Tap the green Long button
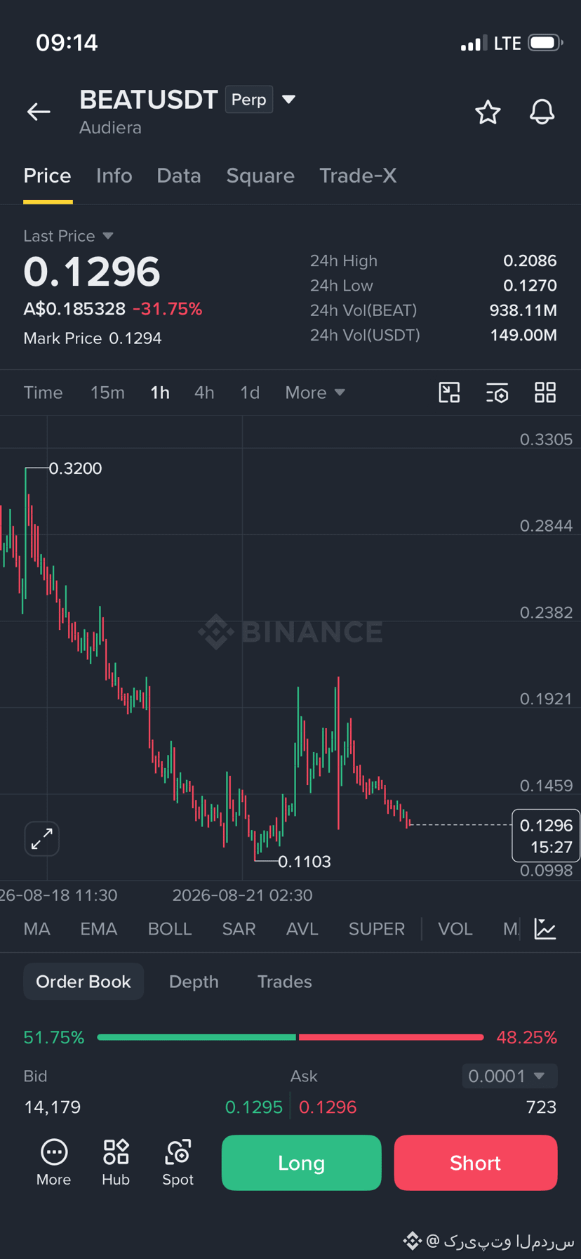 click(x=302, y=1163)
